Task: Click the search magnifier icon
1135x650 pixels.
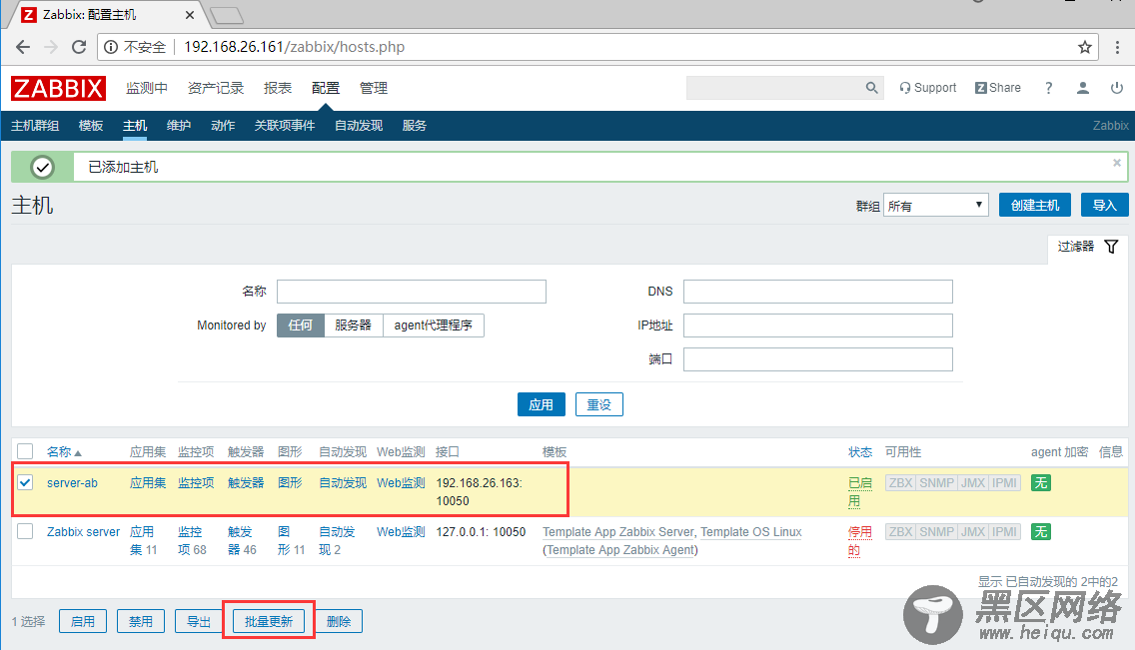Action: [871, 88]
